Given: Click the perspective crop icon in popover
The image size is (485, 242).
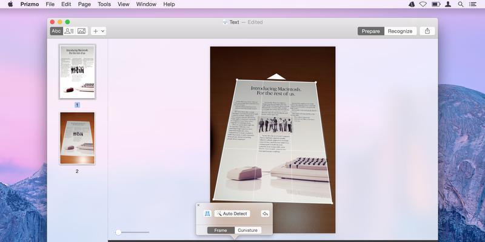Looking at the screenshot, I should [207, 214].
